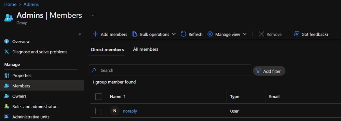
Task: Click the Search members input field
Action: pos(170,70)
